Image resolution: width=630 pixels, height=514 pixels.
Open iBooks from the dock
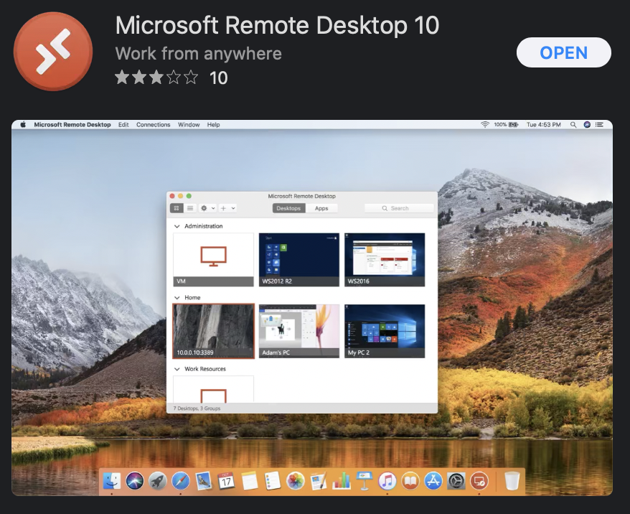point(410,481)
